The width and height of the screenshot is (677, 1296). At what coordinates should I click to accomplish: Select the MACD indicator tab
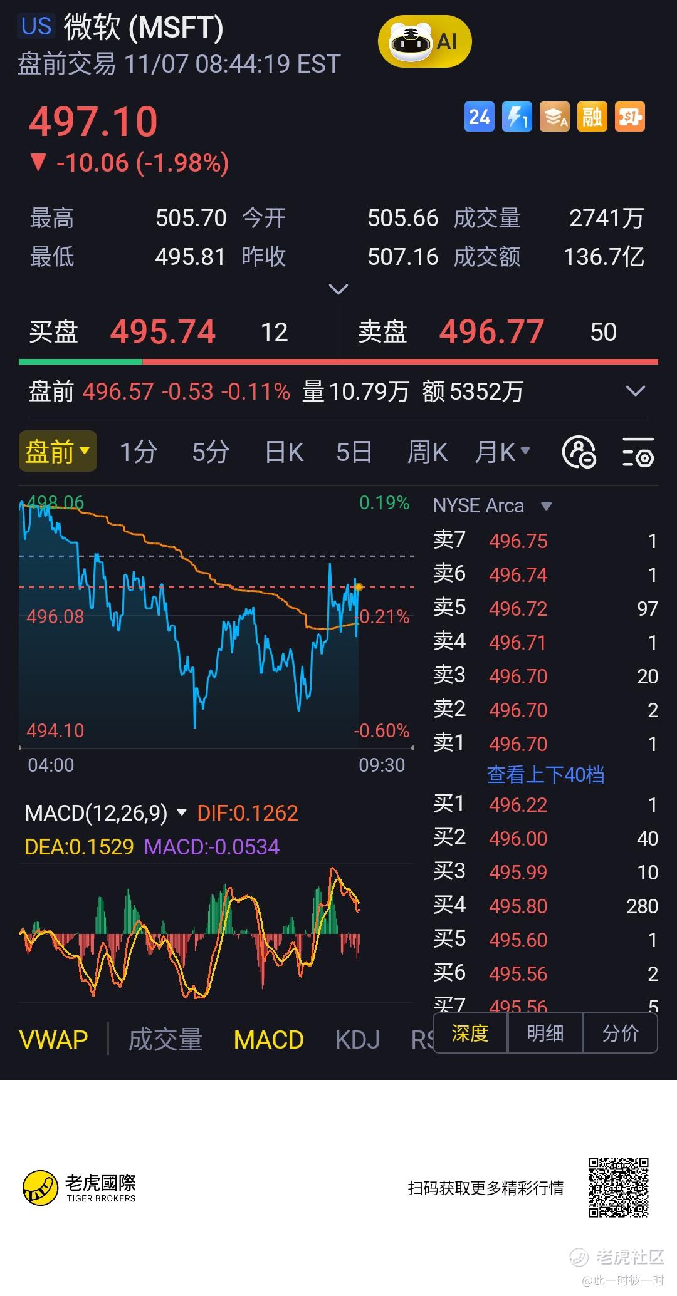268,1040
